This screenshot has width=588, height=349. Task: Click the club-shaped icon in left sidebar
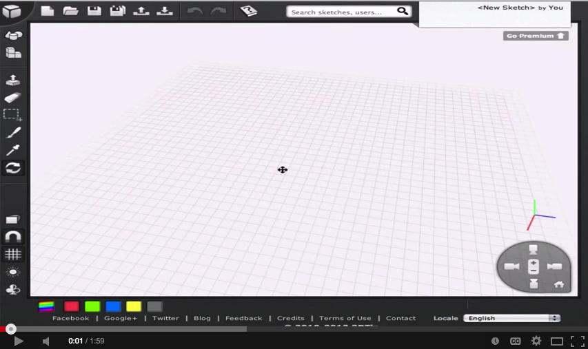click(x=13, y=290)
